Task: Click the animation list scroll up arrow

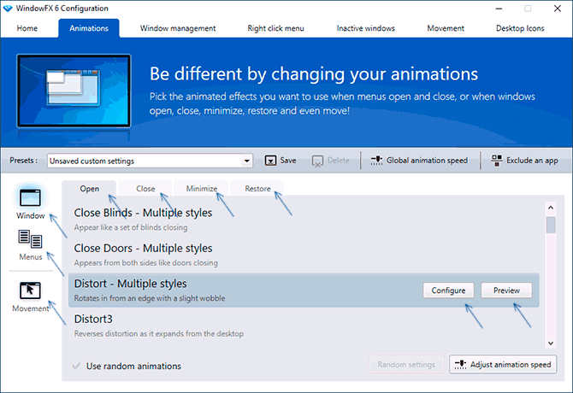Action: 551,208
